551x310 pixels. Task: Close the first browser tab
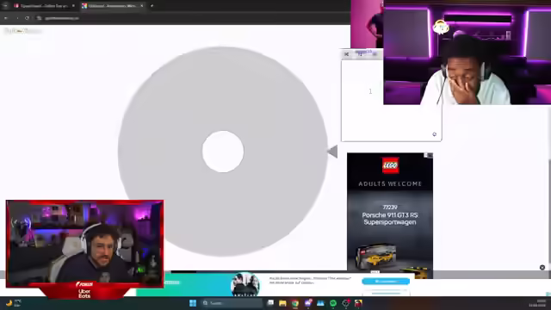coord(73,6)
